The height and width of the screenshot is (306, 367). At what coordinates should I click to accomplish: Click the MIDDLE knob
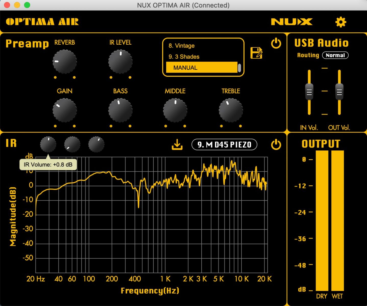[175, 110]
